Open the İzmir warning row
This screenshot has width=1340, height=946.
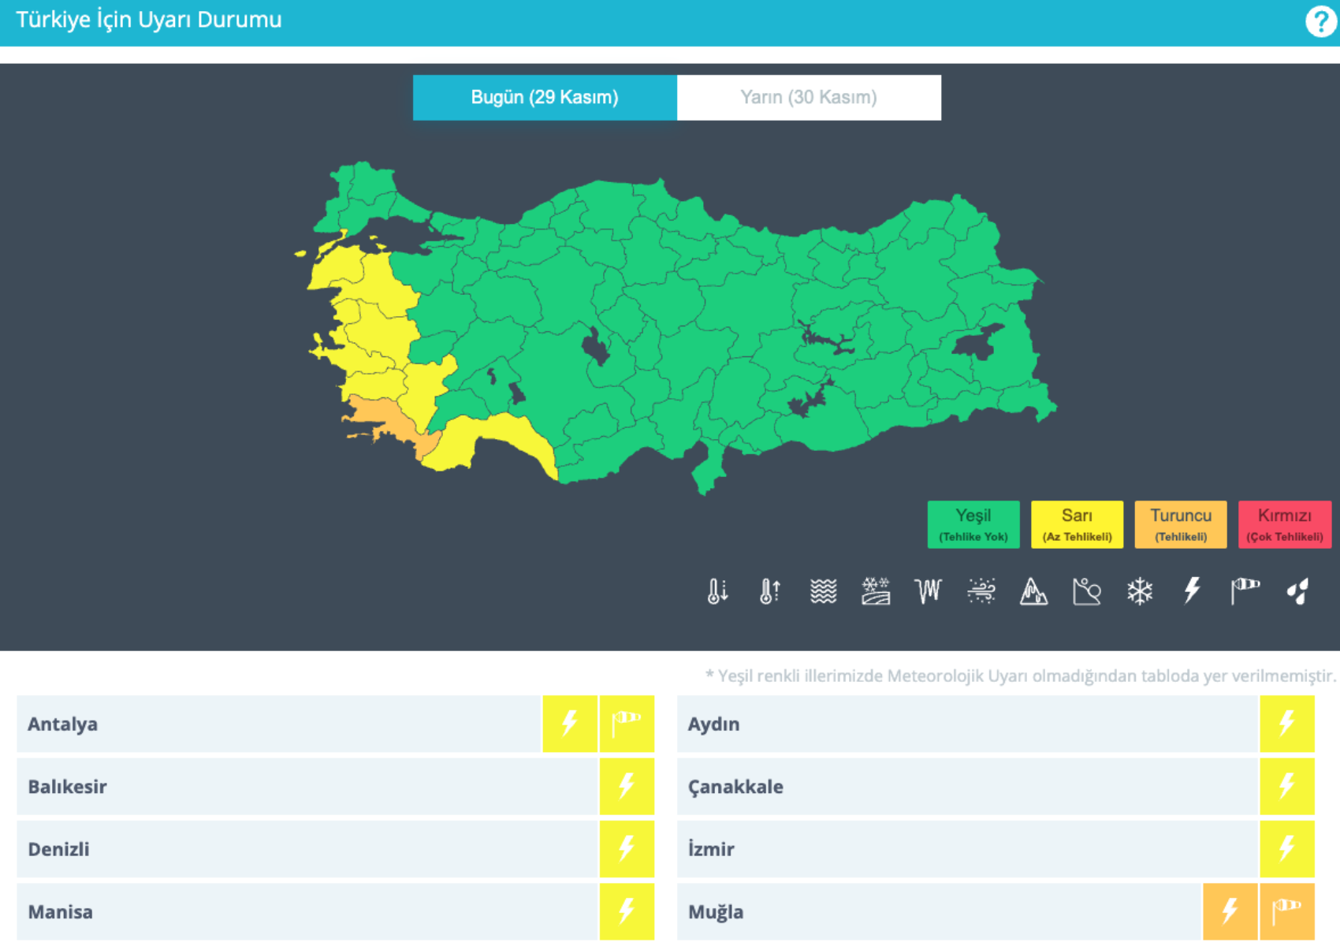point(966,849)
